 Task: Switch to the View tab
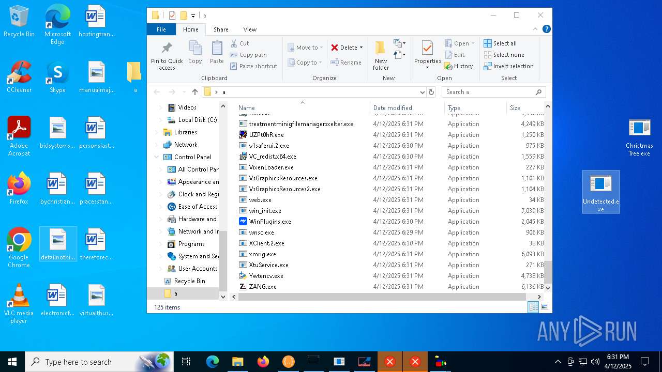(x=250, y=29)
